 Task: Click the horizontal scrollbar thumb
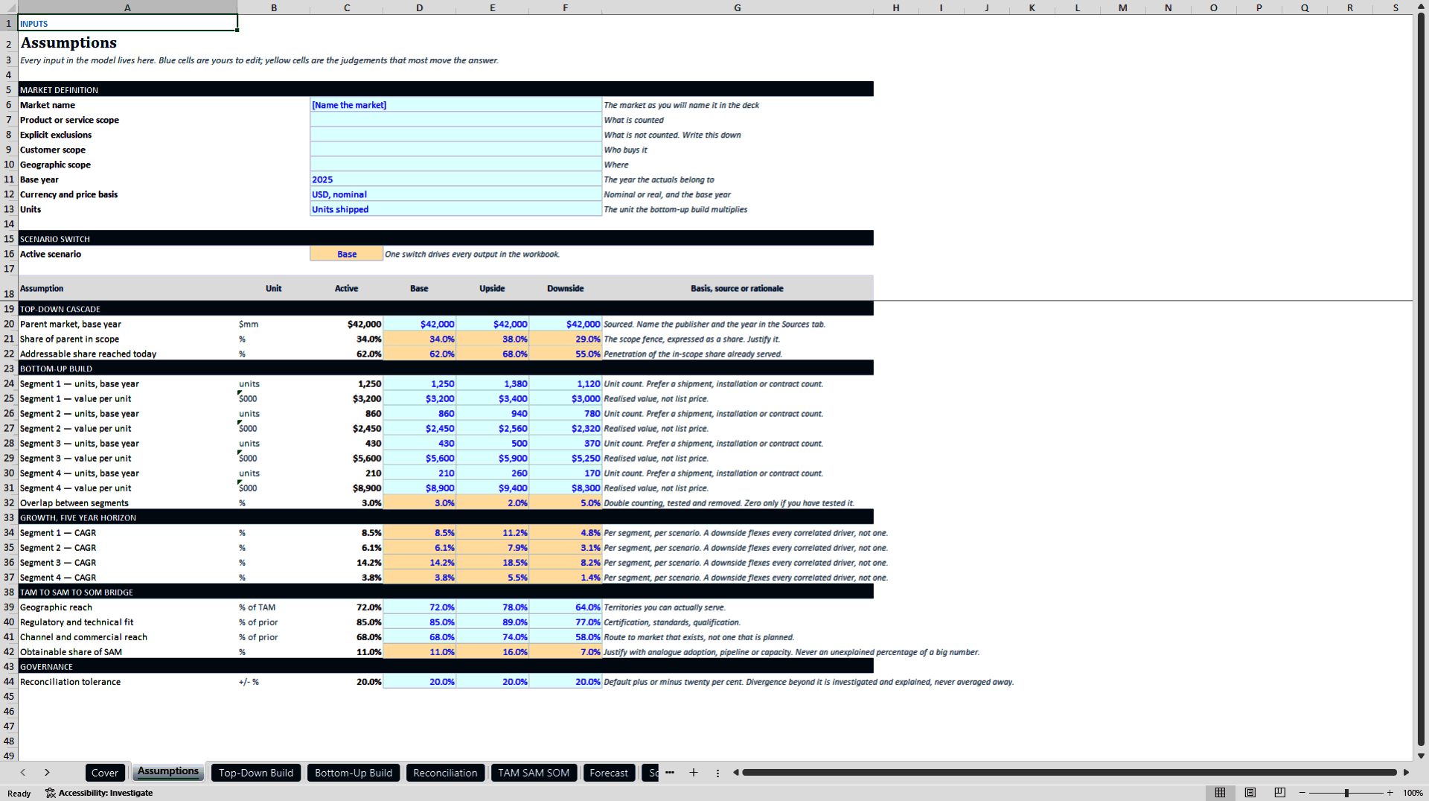click(x=1069, y=773)
